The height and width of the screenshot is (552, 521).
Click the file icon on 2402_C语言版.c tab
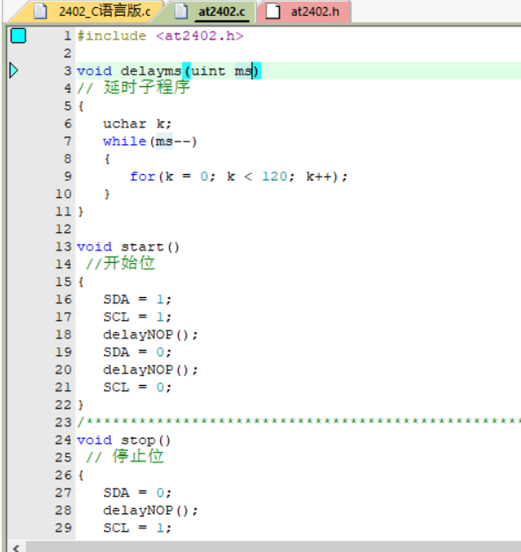point(40,11)
